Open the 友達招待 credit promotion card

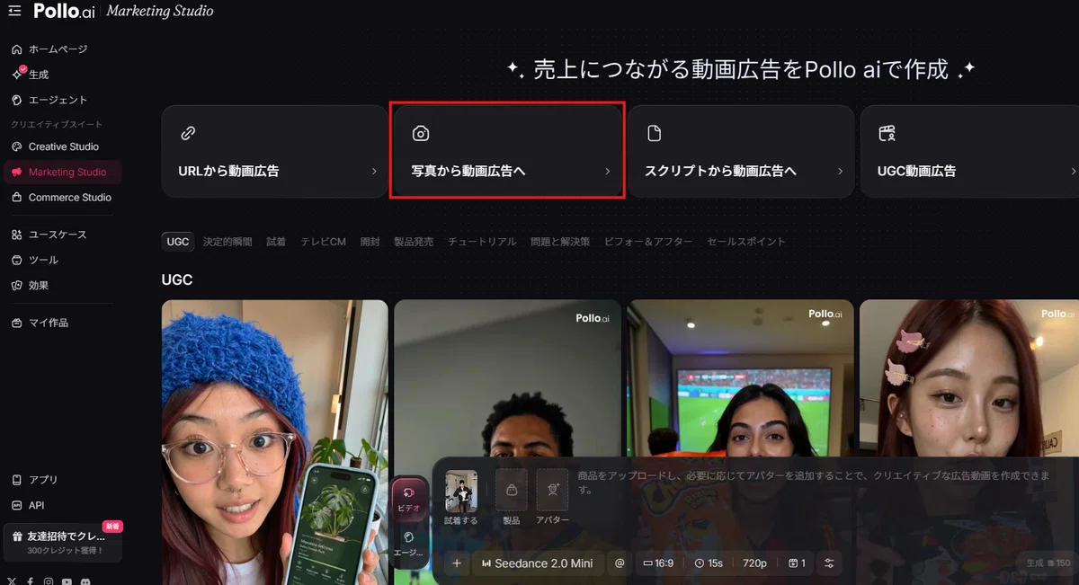(63, 542)
